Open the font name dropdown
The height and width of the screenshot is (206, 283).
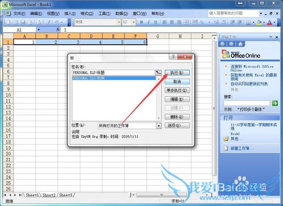click(x=119, y=22)
